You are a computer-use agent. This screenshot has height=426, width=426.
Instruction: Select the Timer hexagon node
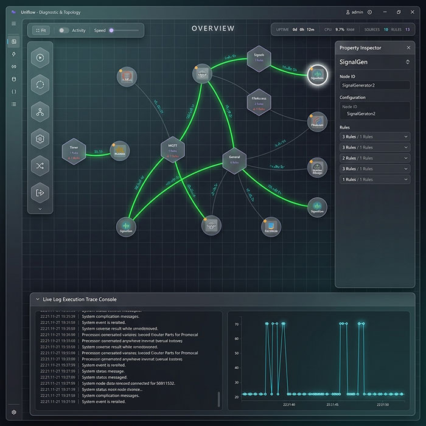click(x=74, y=152)
